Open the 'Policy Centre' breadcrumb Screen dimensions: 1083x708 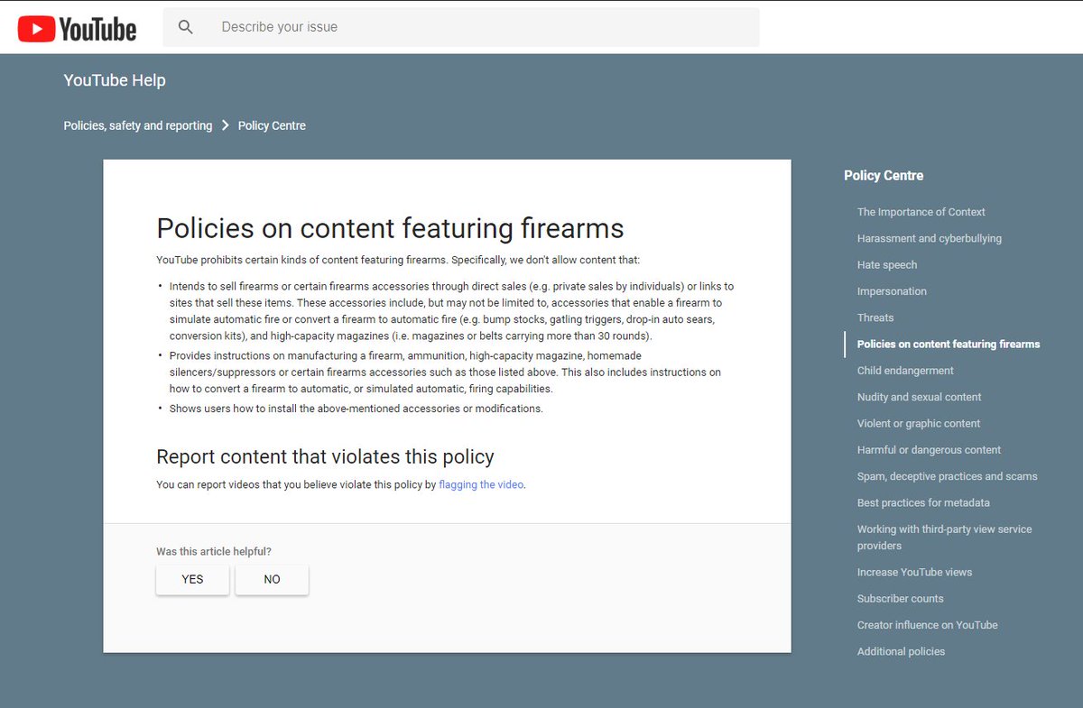[272, 125]
